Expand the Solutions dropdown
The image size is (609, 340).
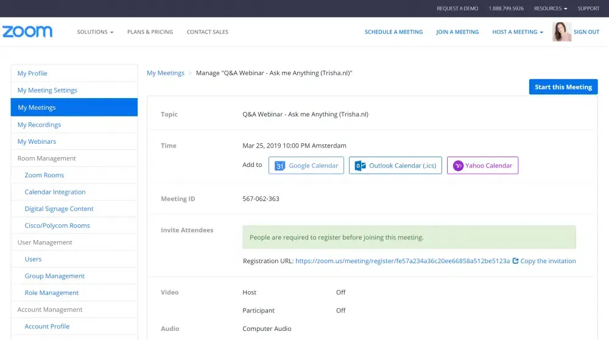pyautogui.click(x=95, y=32)
